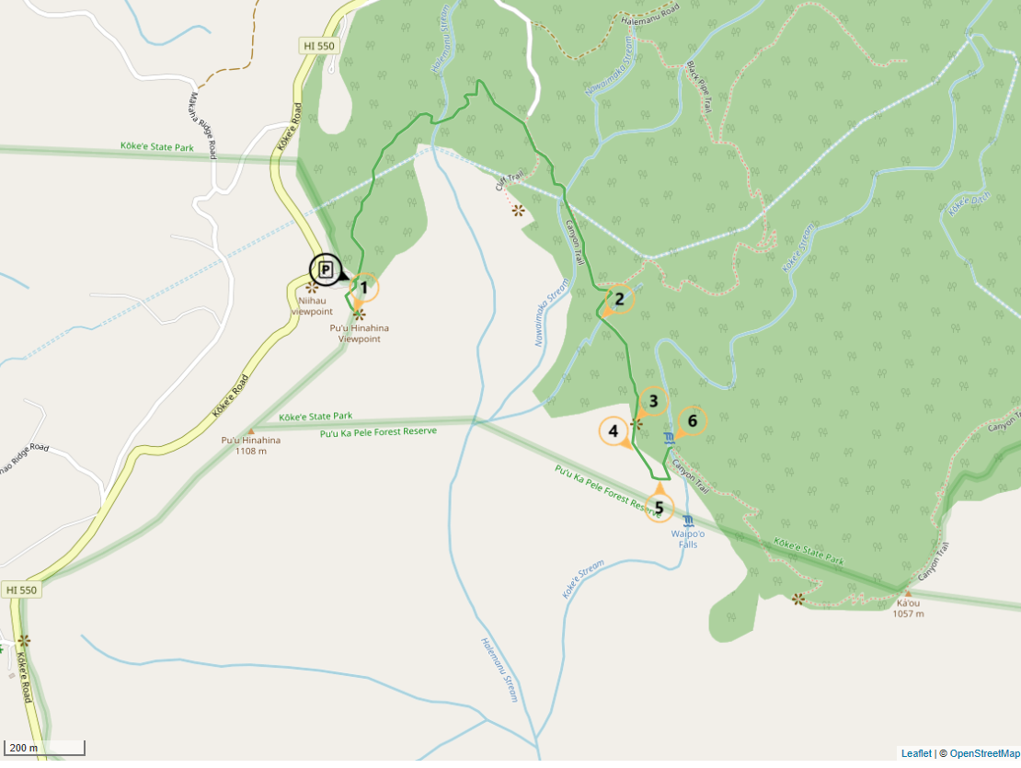1021x768 pixels.
Task: Click the viewpoint symbol west of Ka'ou
Action: [x=797, y=599]
